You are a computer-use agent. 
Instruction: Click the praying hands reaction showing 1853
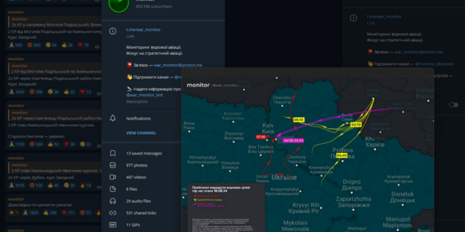tap(30, 212)
